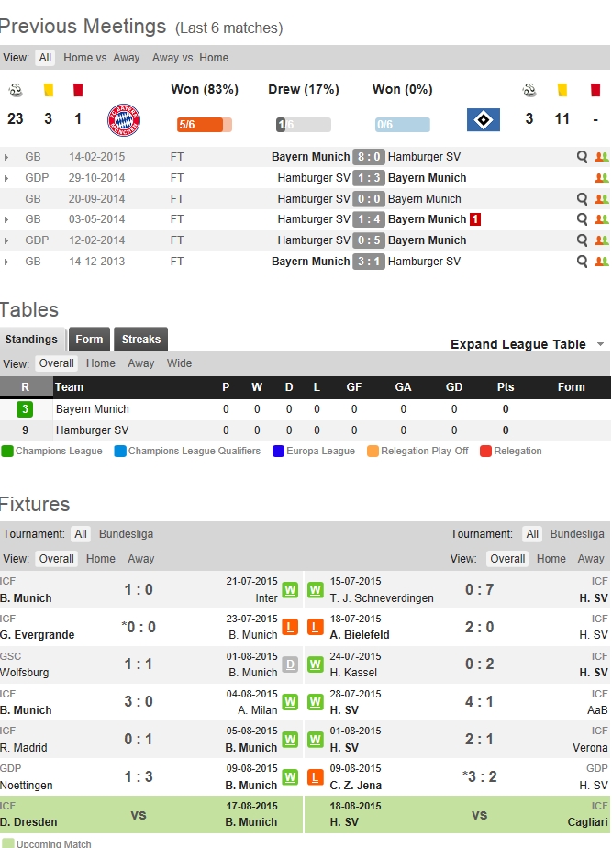This screenshot has height=848, width=612.
Task: Click orange L badge for A. Bielefeld match
Action: pos(316,628)
